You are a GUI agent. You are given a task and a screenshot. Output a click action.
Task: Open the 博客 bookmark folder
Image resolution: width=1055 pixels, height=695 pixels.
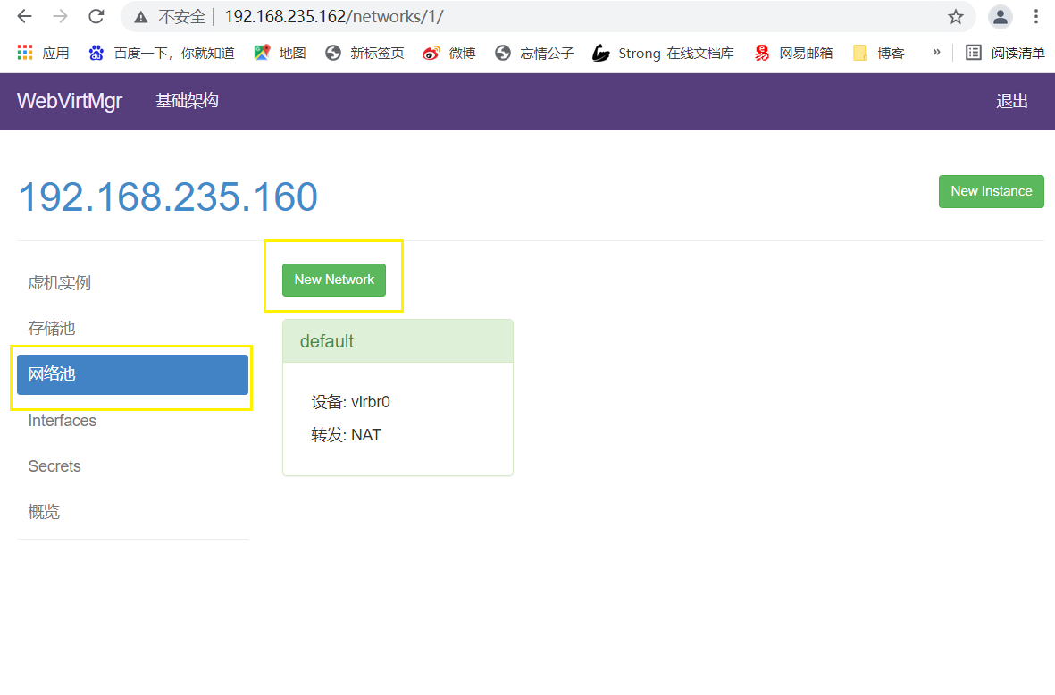coord(878,53)
